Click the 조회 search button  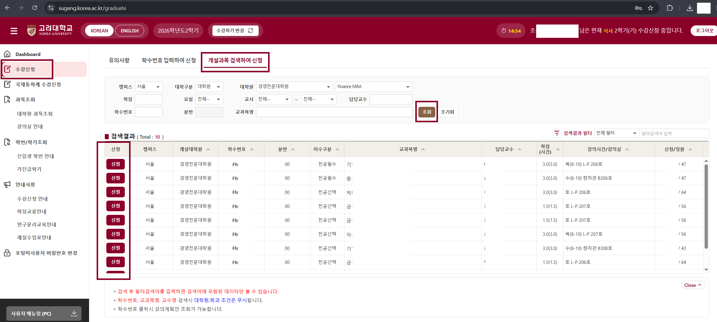[427, 112]
